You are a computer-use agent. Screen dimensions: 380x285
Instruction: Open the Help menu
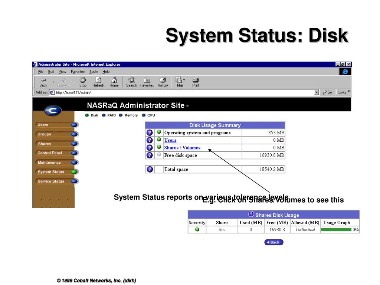click(106, 72)
